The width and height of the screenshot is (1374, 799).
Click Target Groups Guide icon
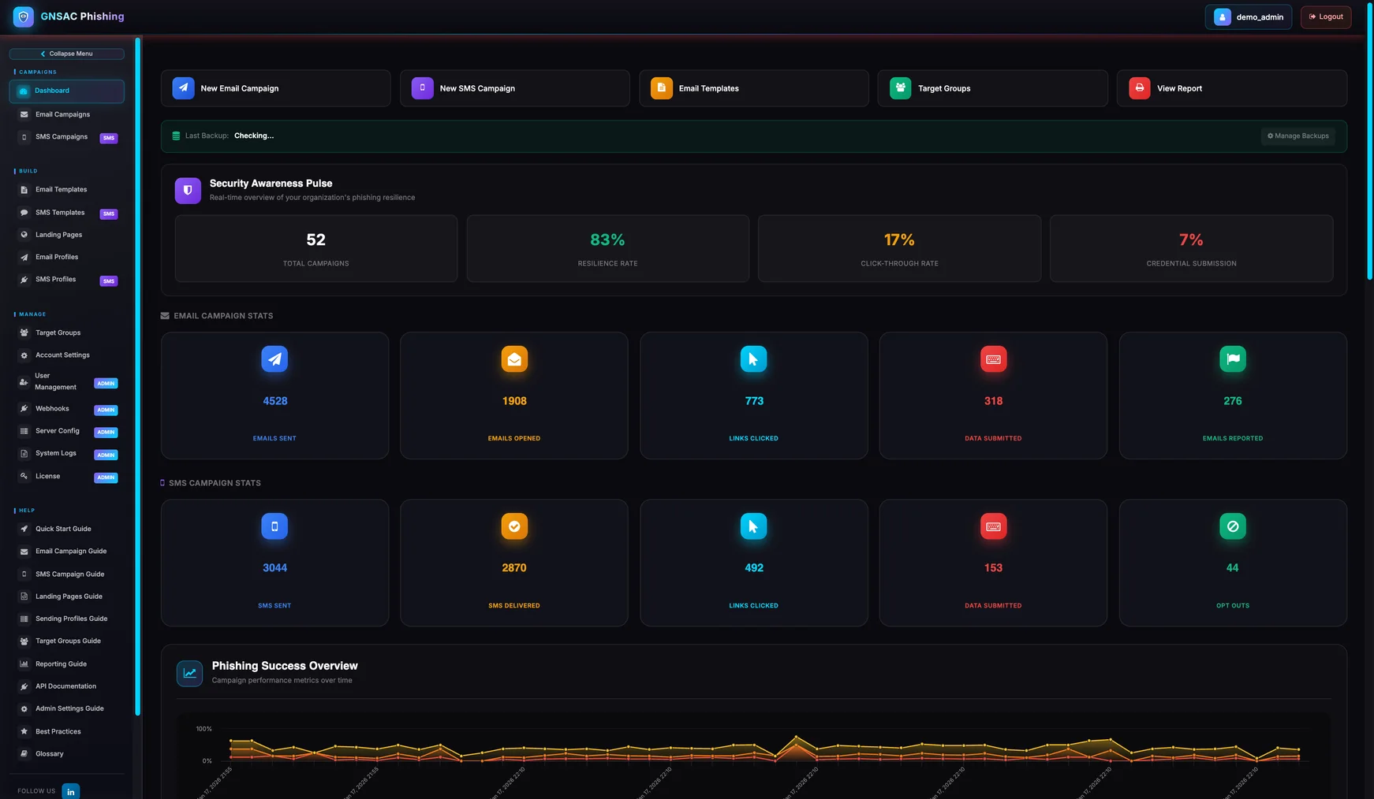(24, 641)
